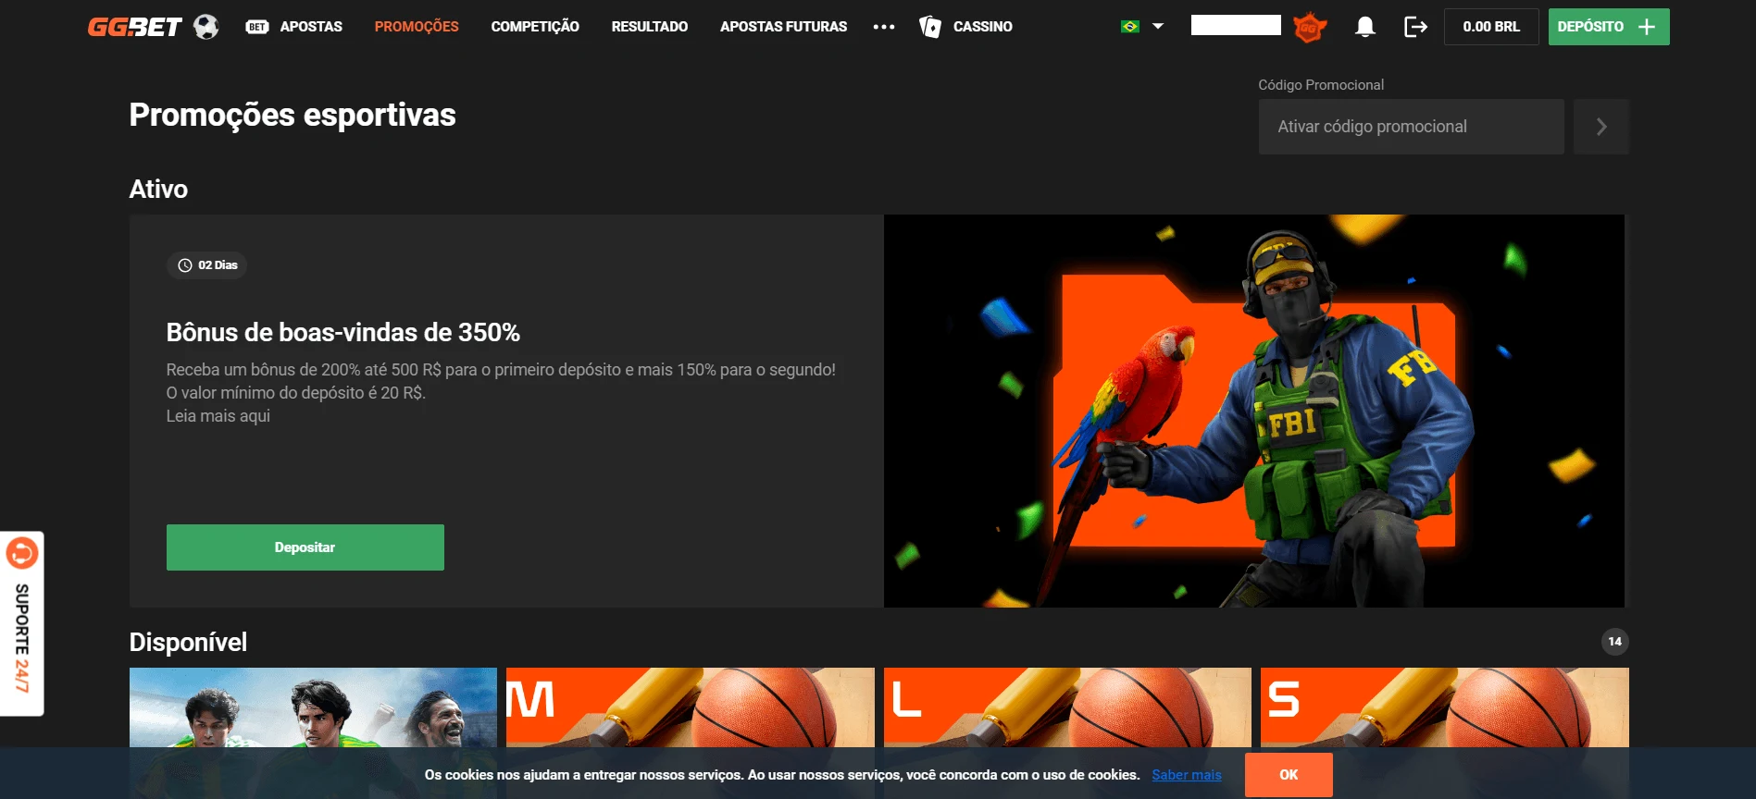Open the FBI agent parrot promo banner

1254,411
